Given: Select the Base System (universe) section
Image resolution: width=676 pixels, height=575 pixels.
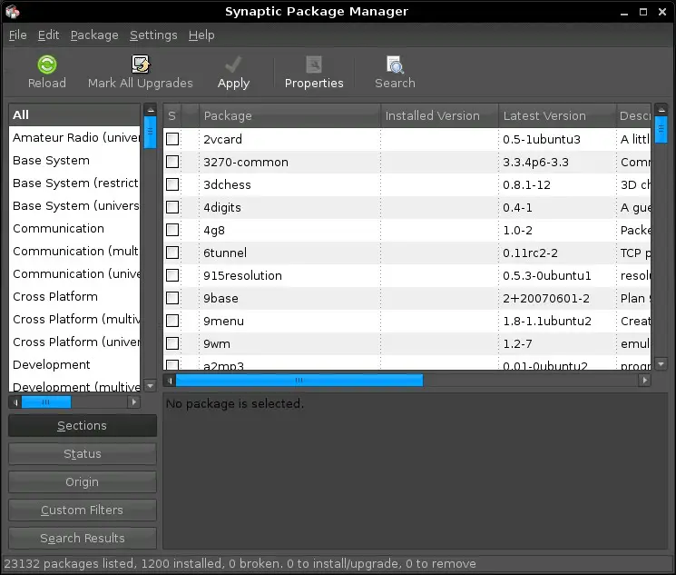Looking at the screenshot, I should point(74,205).
